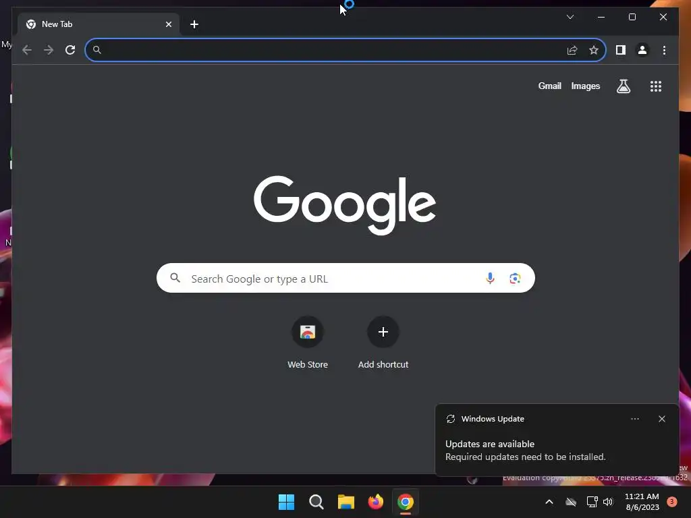Dismiss the Windows Update notification
691x518 pixels.
661,419
